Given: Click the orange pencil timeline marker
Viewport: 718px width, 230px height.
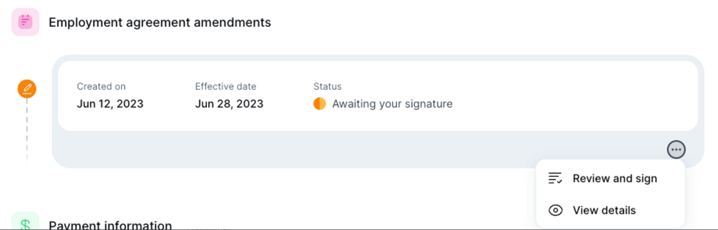Looking at the screenshot, I should click(27, 89).
